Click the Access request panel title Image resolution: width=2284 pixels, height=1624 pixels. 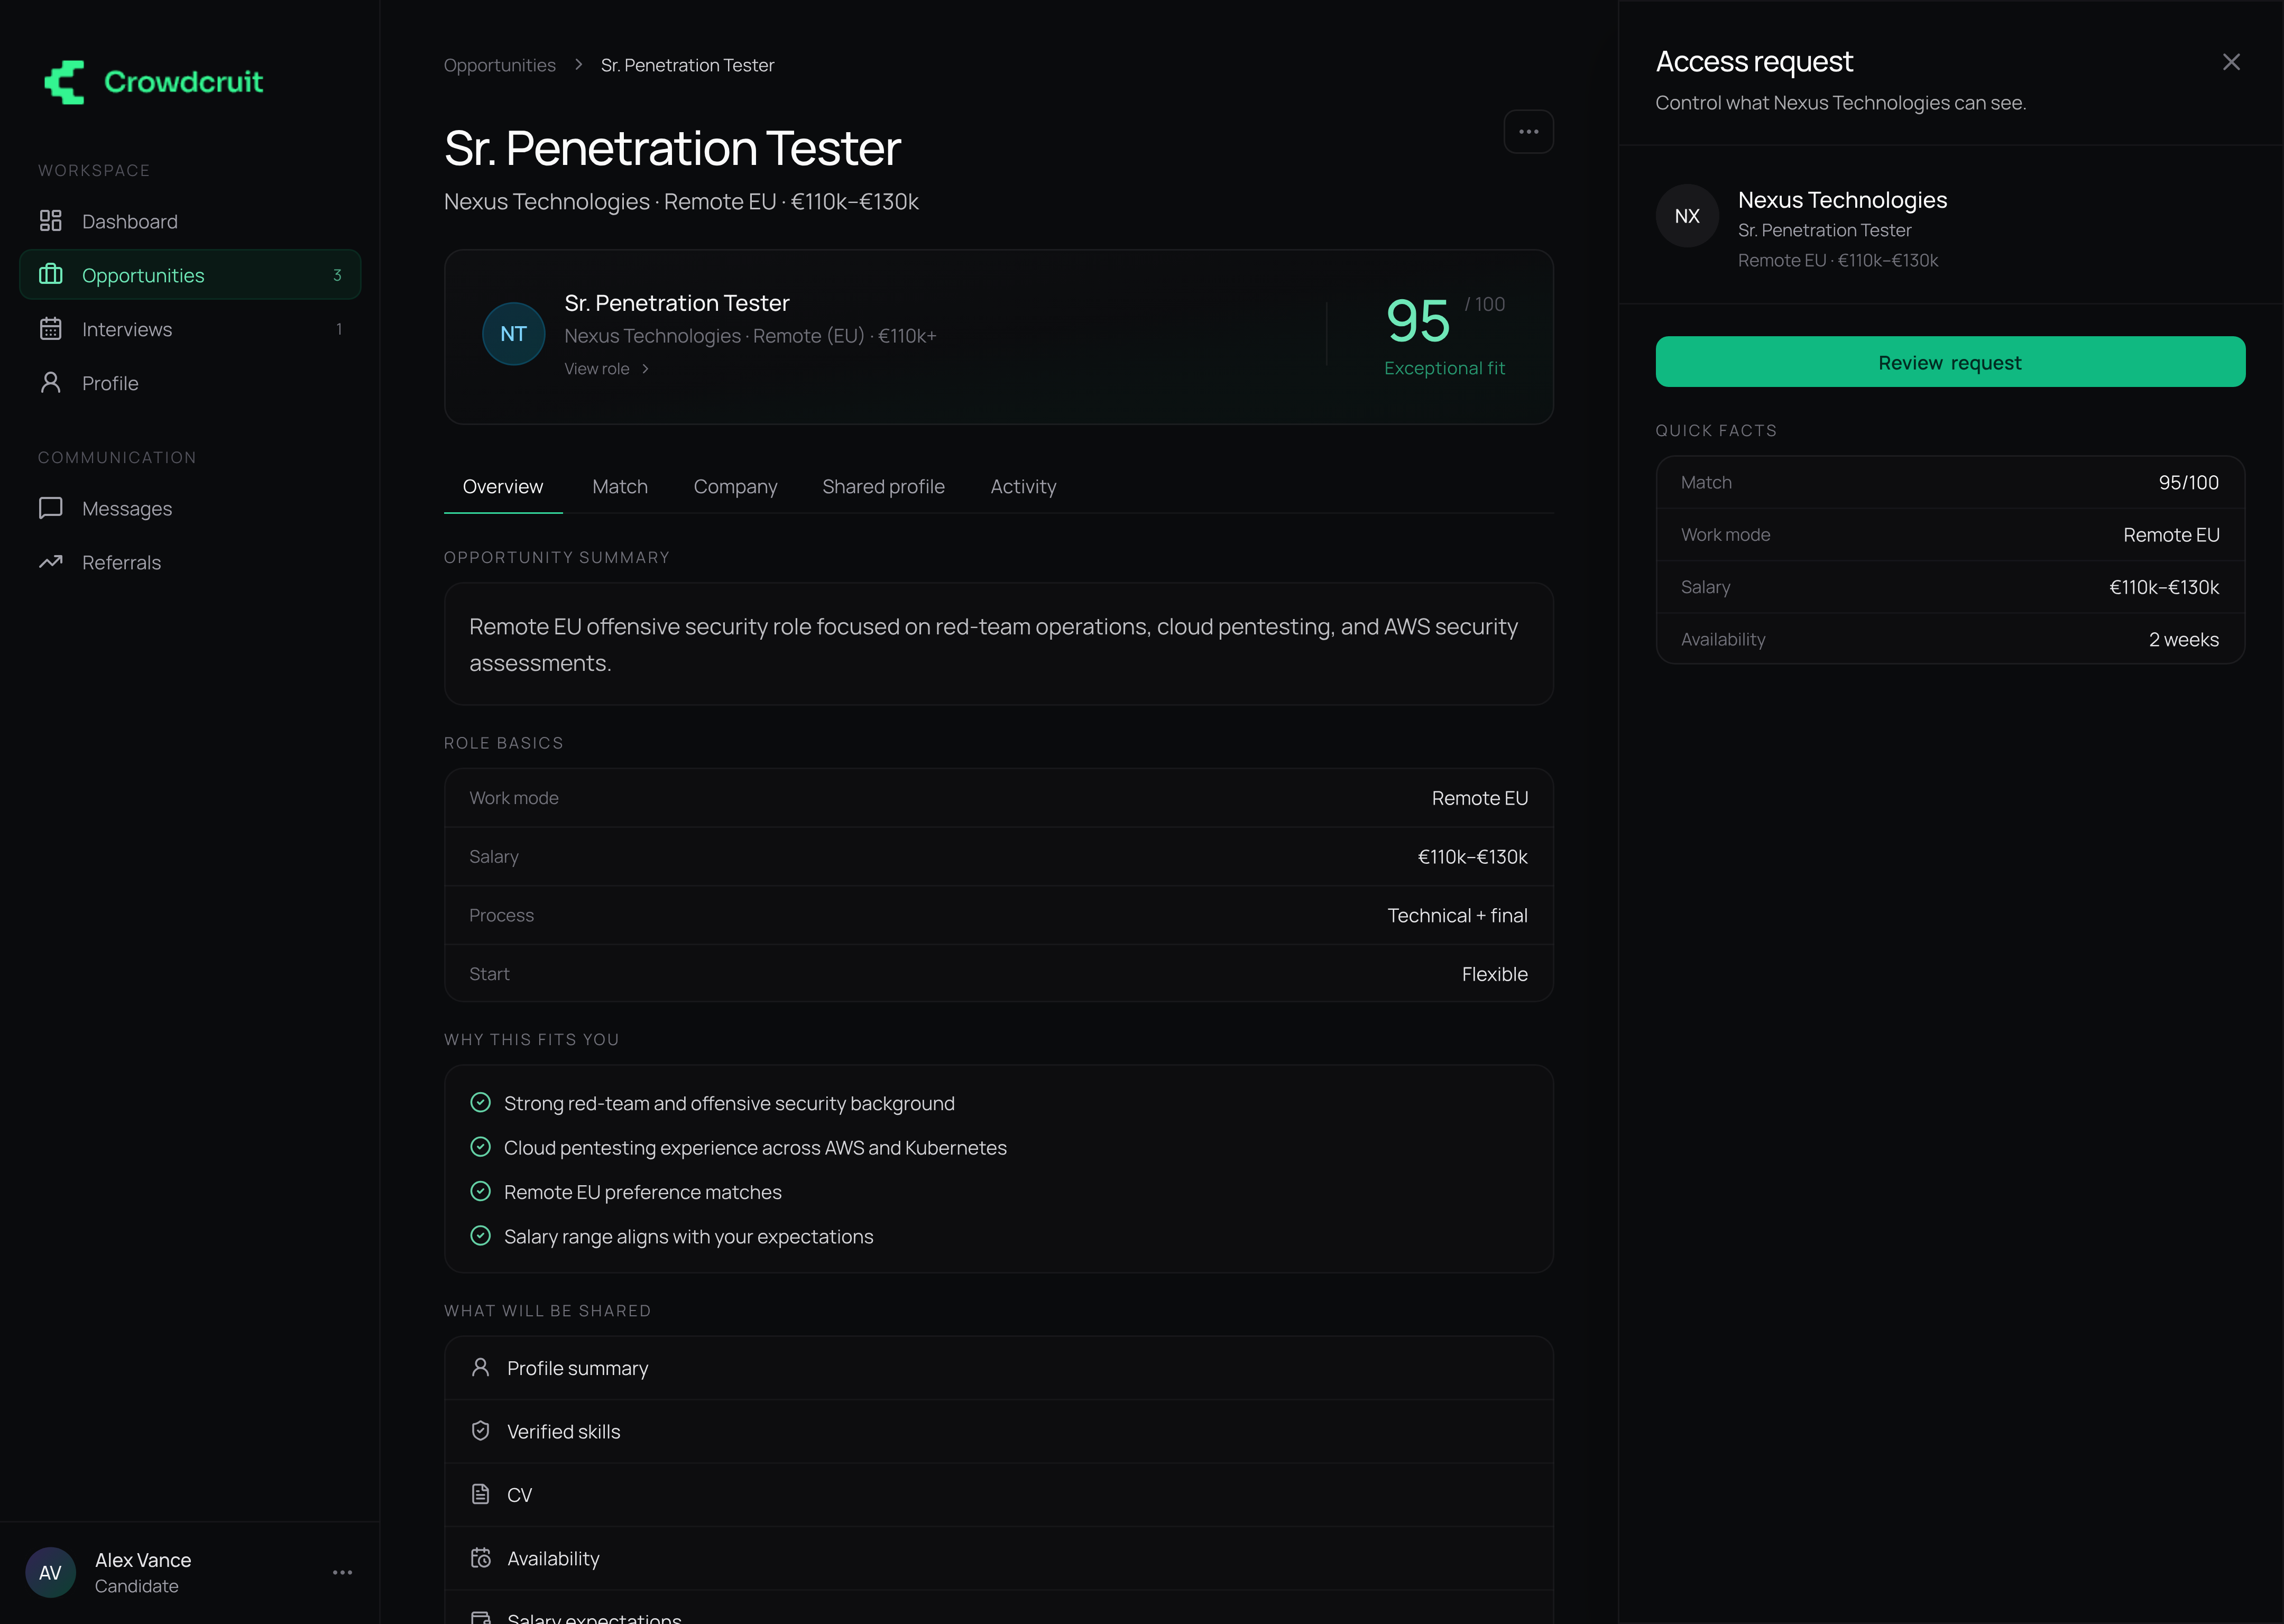pos(1754,62)
